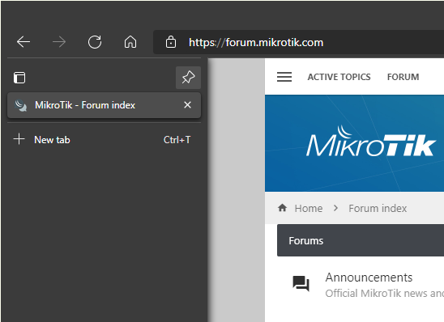Open the vertical tabs actions menu icon

[x=19, y=78]
